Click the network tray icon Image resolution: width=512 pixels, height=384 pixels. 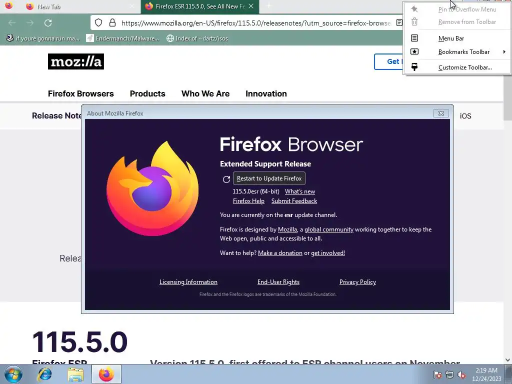[449, 374]
